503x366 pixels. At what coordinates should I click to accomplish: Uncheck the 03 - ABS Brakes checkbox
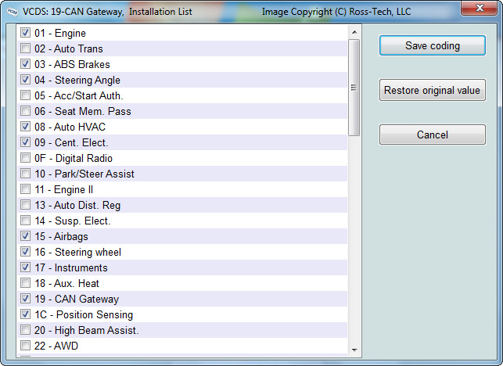point(25,64)
